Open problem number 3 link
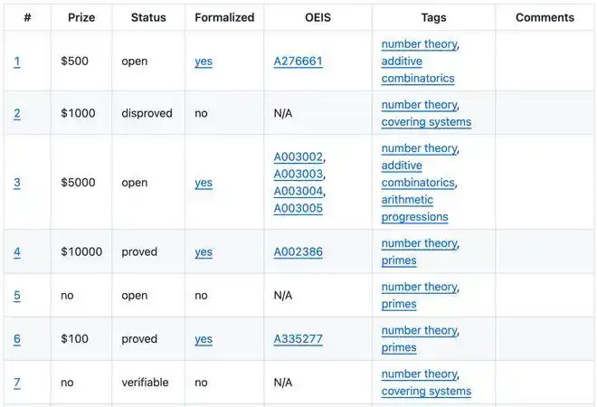 (17, 183)
